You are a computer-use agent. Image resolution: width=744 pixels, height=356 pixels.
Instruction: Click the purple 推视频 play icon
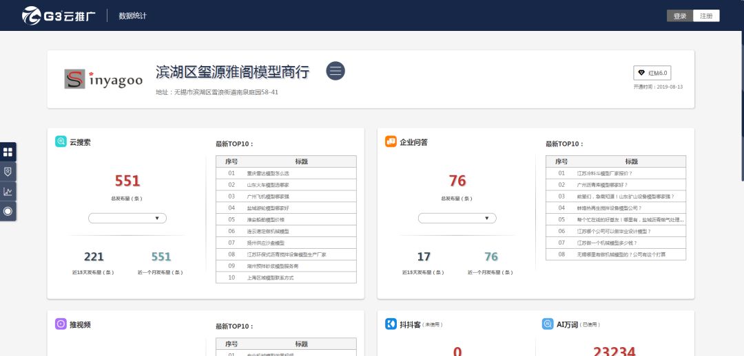pos(61,324)
